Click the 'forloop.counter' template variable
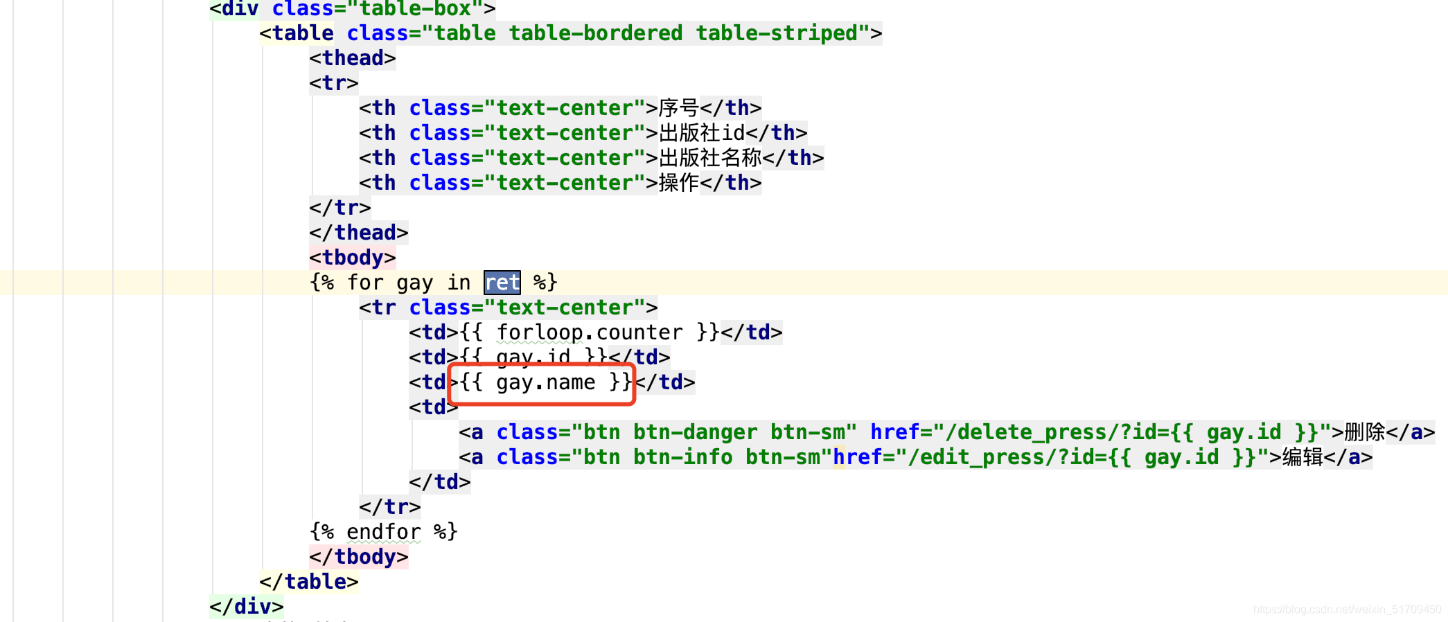The image size is (1448, 622). coord(590,332)
